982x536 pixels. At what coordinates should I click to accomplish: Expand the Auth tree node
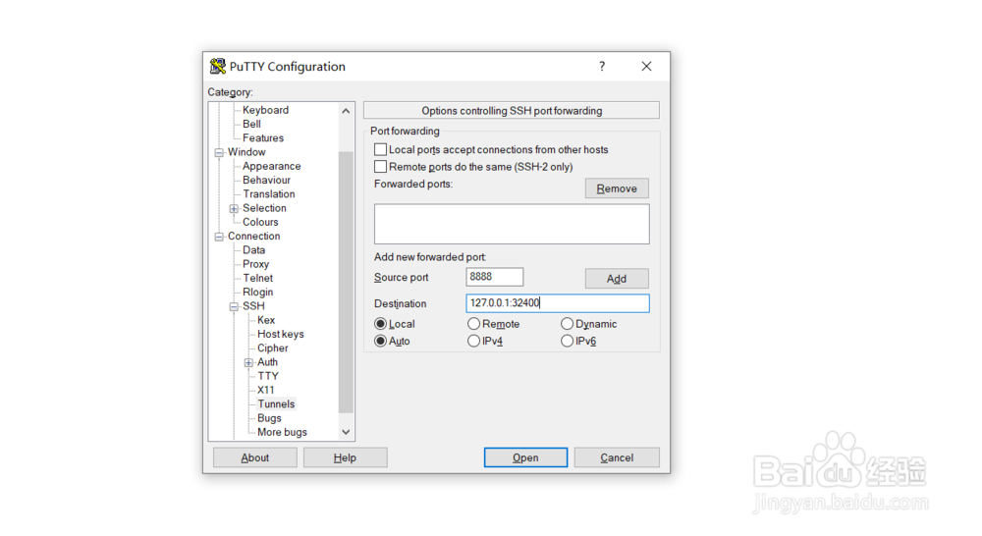click(x=248, y=362)
